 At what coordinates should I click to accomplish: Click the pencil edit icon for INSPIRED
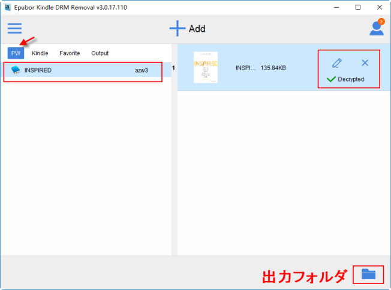coord(336,63)
